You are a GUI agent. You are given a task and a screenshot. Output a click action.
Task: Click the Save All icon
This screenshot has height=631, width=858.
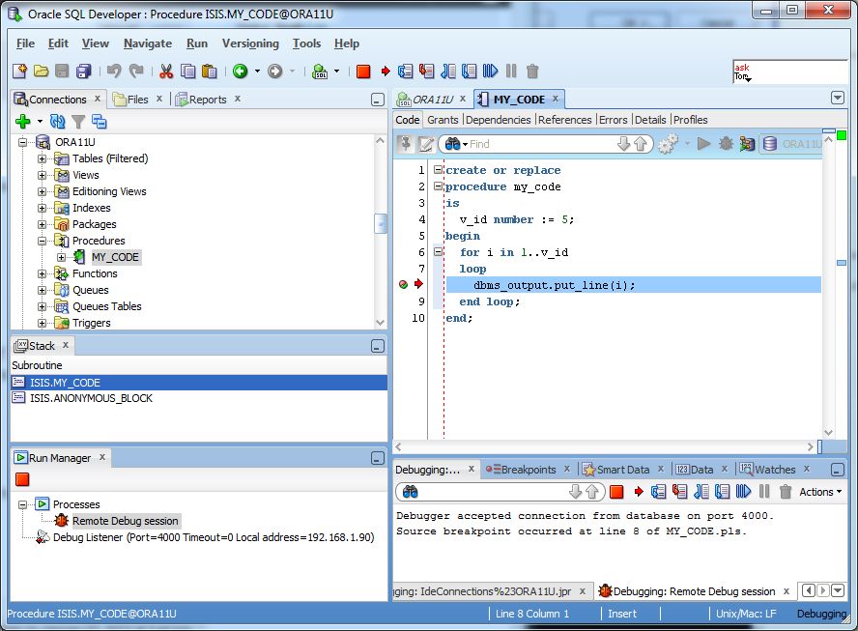(x=84, y=72)
